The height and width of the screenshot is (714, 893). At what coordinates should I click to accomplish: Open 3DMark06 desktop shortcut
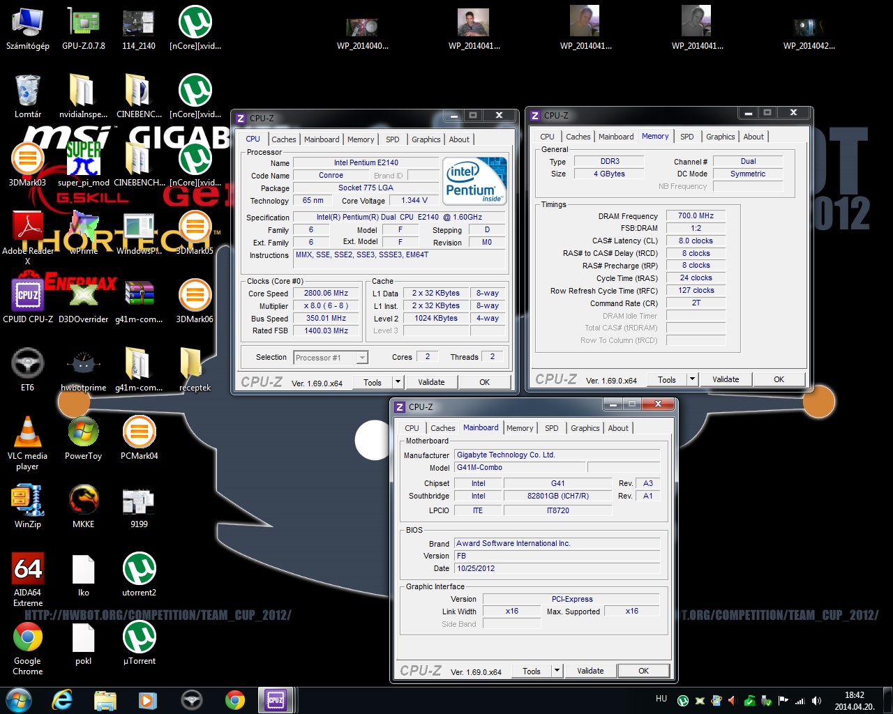click(195, 302)
